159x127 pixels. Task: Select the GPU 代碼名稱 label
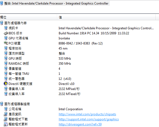pos(18,38)
